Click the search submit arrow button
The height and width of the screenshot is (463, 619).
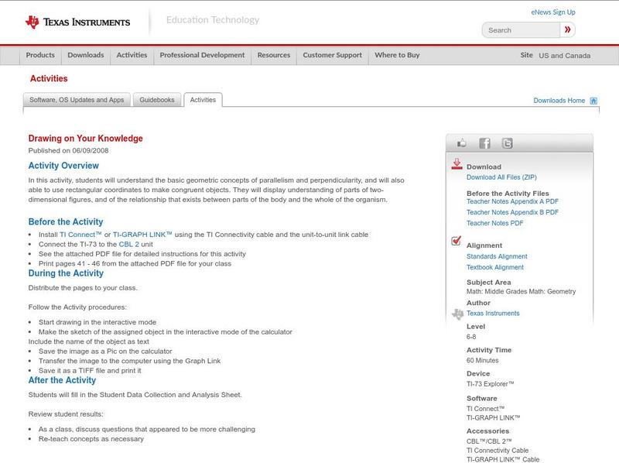(x=567, y=29)
